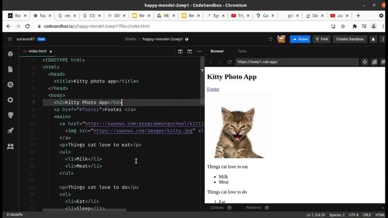Close the Google Maps Chromium tab
The width and height of the screenshot is (388, 218).
point(273,16)
